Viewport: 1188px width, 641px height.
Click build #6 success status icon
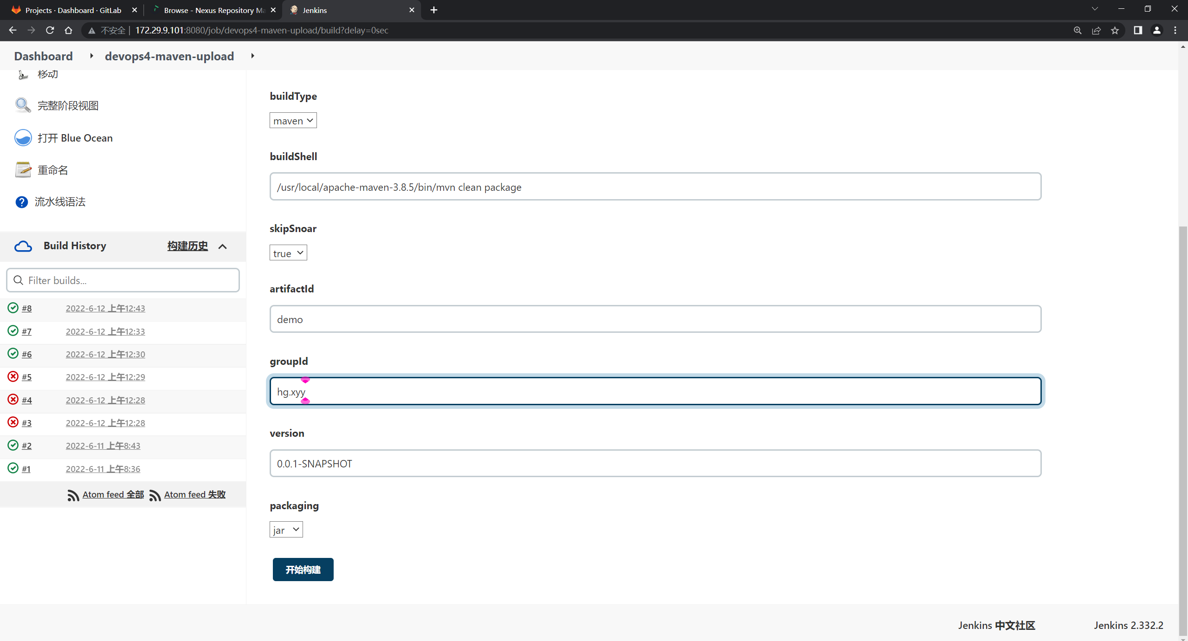click(x=13, y=353)
